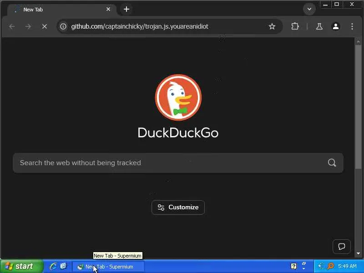This screenshot has height=273, width=364.
Task: Open the Extensions puzzle icon
Action: pos(295,26)
